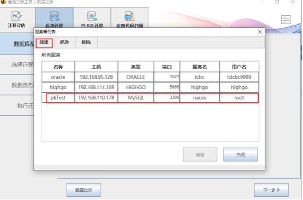The image size is (303, 200).
Task: Click the 确定 button
Action: [200, 155]
